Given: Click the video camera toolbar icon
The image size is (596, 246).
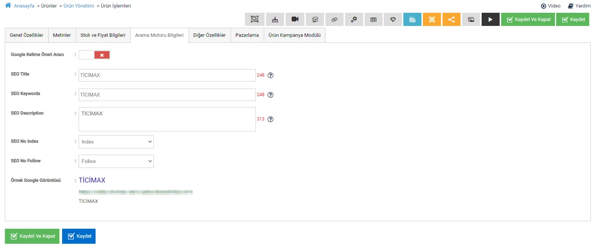Looking at the screenshot, I should tap(295, 20).
